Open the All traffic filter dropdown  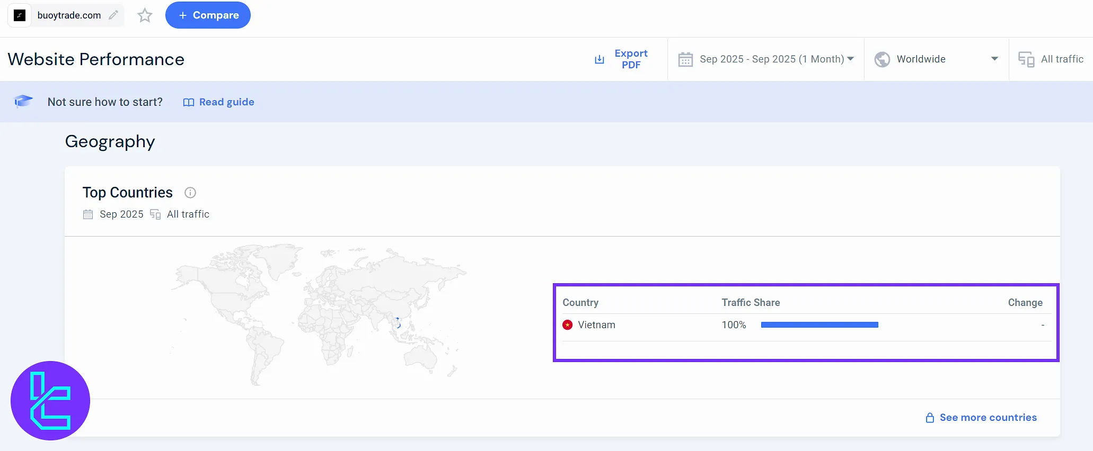coord(1062,59)
